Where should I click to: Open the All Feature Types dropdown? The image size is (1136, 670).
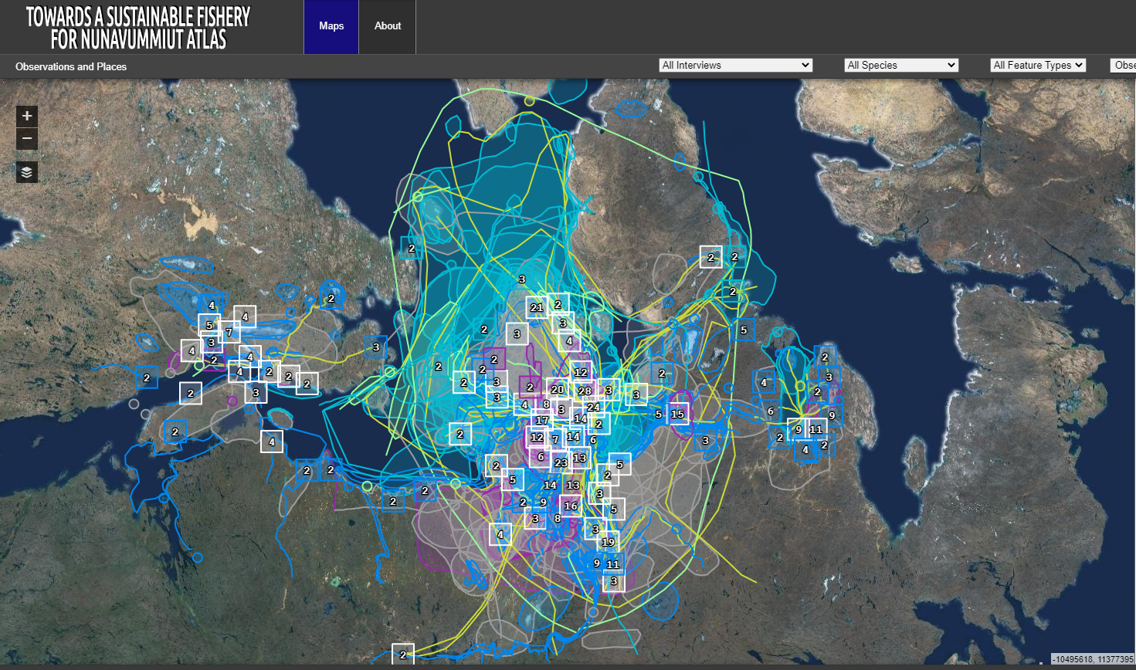click(1038, 66)
